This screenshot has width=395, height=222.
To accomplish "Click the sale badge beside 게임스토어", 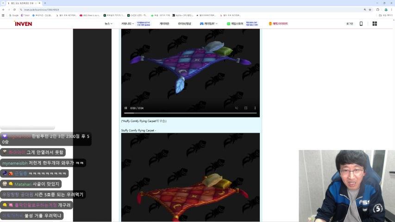I will (x=251, y=24).
